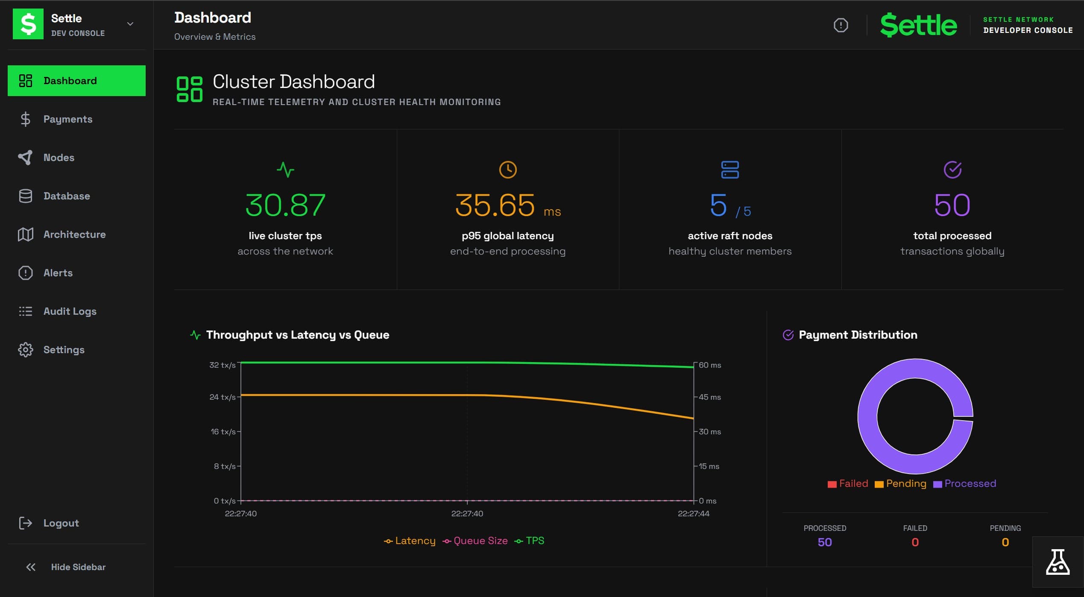The width and height of the screenshot is (1084, 597).
Task: Click the large Settle wordmark in header
Action: (x=918, y=25)
